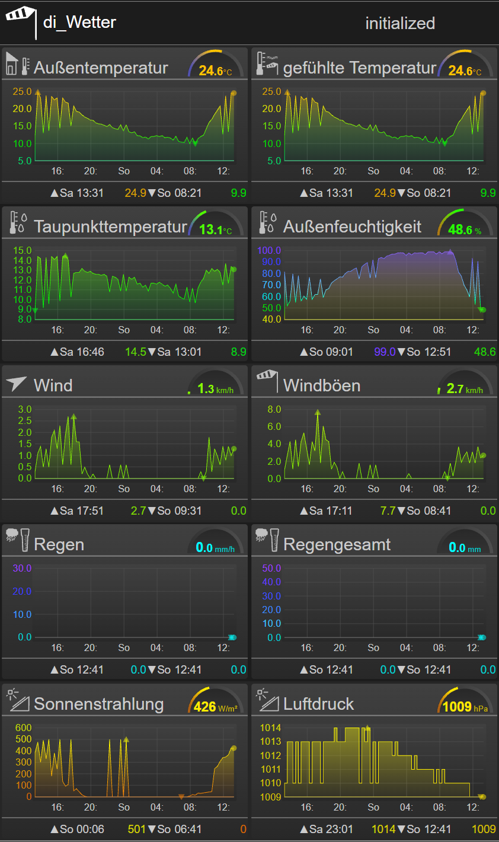The image size is (499, 842).
Task: Click the Regen rain gauge icon
Action: click(x=17, y=540)
